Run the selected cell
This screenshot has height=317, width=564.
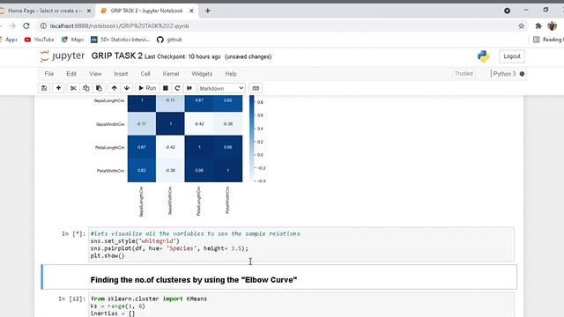[147, 88]
